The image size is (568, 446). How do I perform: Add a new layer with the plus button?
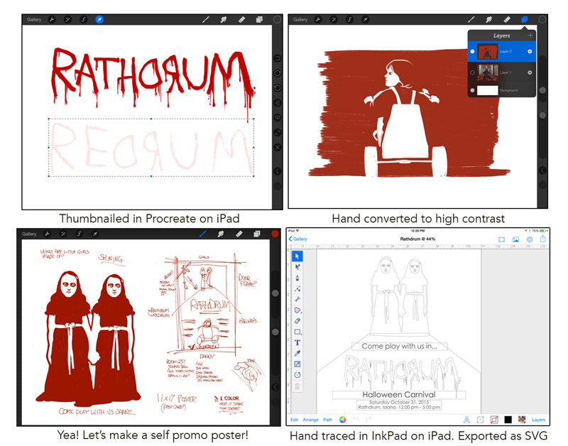click(530, 36)
